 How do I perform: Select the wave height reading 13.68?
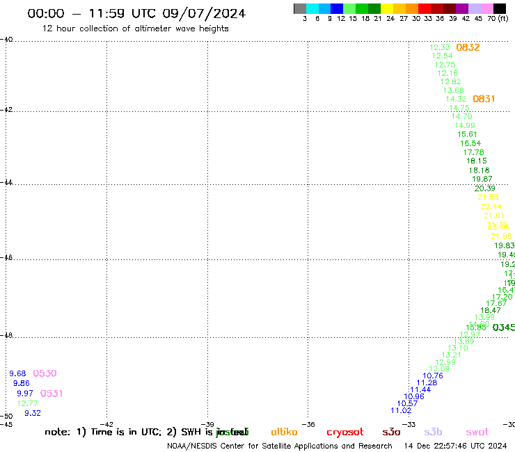coord(454,90)
